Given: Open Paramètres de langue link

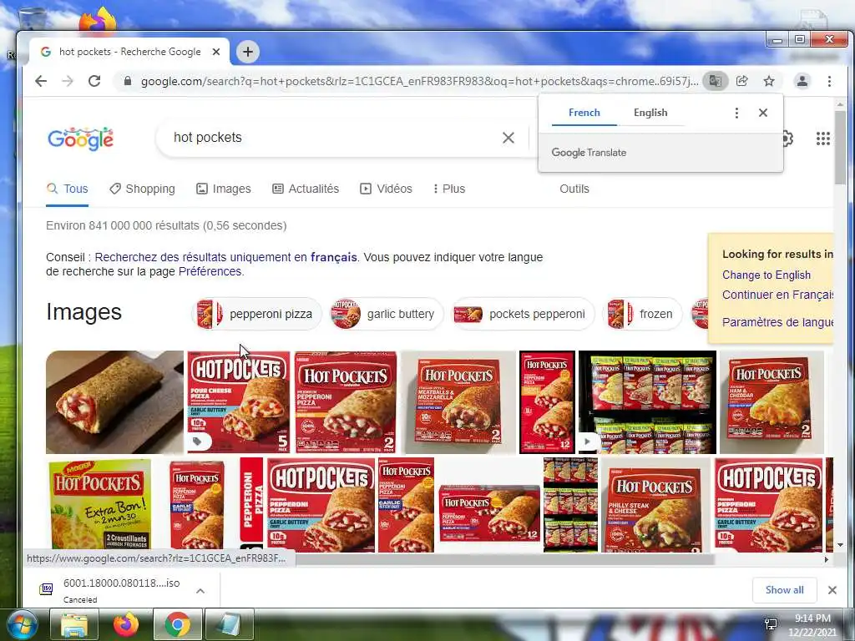Looking at the screenshot, I should [x=777, y=322].
